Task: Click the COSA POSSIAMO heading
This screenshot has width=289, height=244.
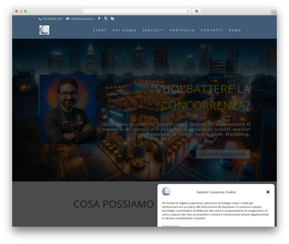Action: pos(113,204)
